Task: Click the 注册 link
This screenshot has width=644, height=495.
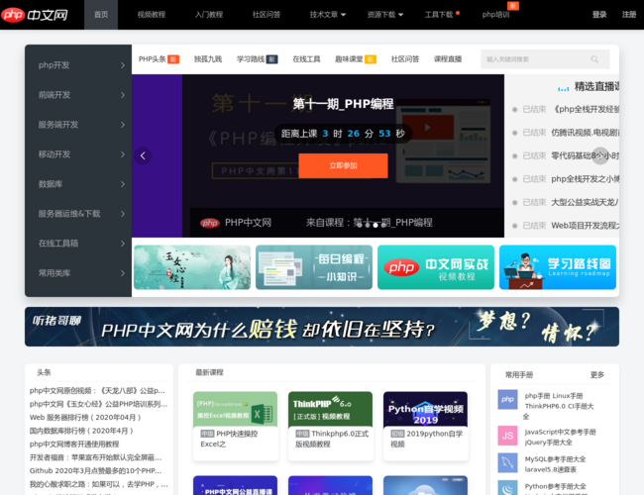Action: (x=629, y=15)
